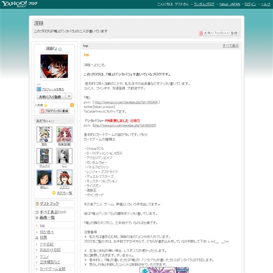Click the blog owner's profile avatar image
273x273 pixels.
(x=54, y=66)
